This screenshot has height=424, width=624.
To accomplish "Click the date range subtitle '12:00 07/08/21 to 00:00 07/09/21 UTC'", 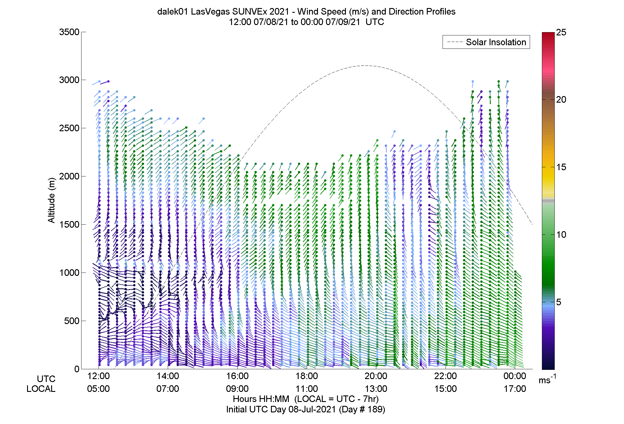I will click(306, 22).
